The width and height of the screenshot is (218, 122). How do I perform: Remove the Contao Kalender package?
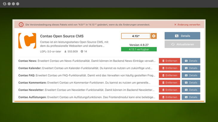click(169, 68)
